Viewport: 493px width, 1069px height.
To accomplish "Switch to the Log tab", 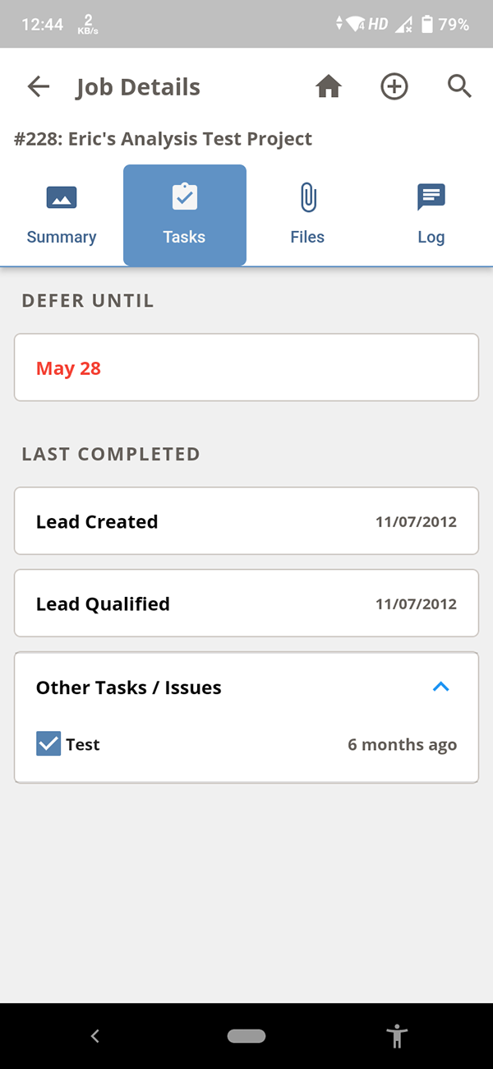I will click(431, 215).
